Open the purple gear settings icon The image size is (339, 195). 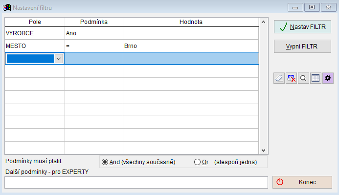coord(328,78)
